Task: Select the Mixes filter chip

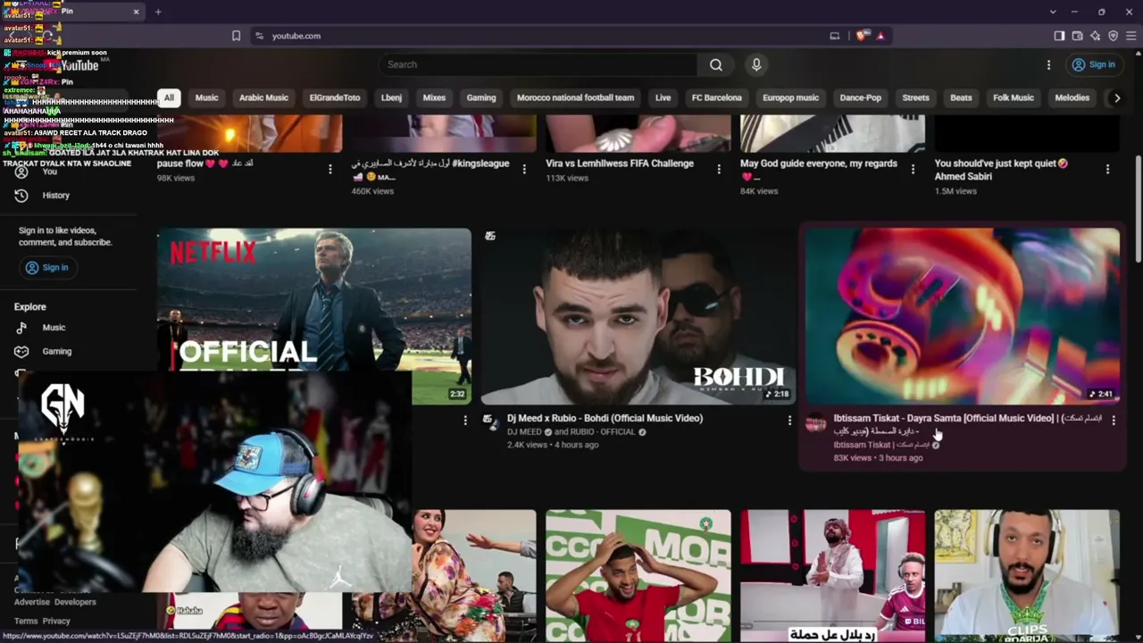Action: (x=434, y=97)
